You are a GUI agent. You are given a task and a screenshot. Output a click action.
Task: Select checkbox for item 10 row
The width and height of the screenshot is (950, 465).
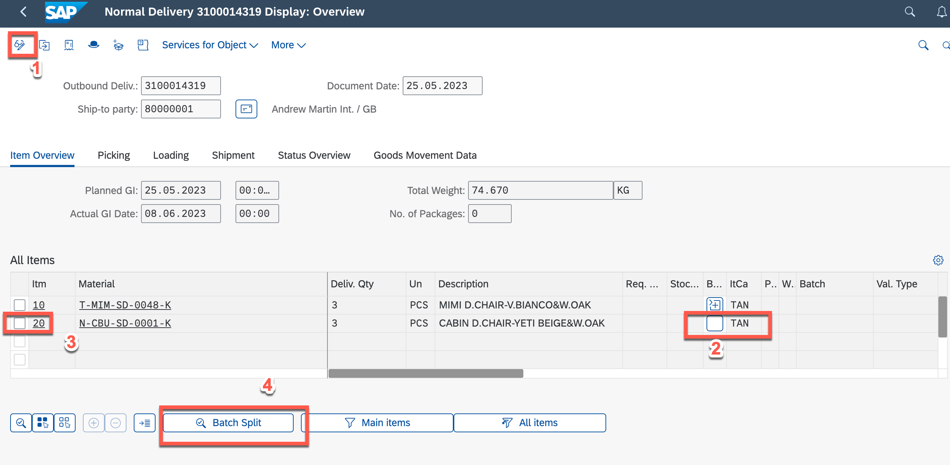20,305
